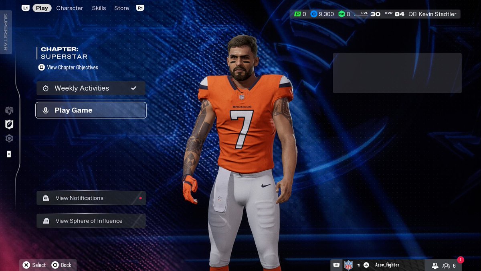Open View Notifications
481x271 pixels.
click(x=91, y=198)
